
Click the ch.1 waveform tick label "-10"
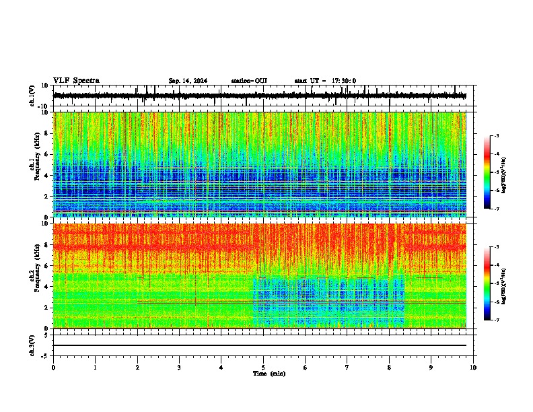click(44, 106)
